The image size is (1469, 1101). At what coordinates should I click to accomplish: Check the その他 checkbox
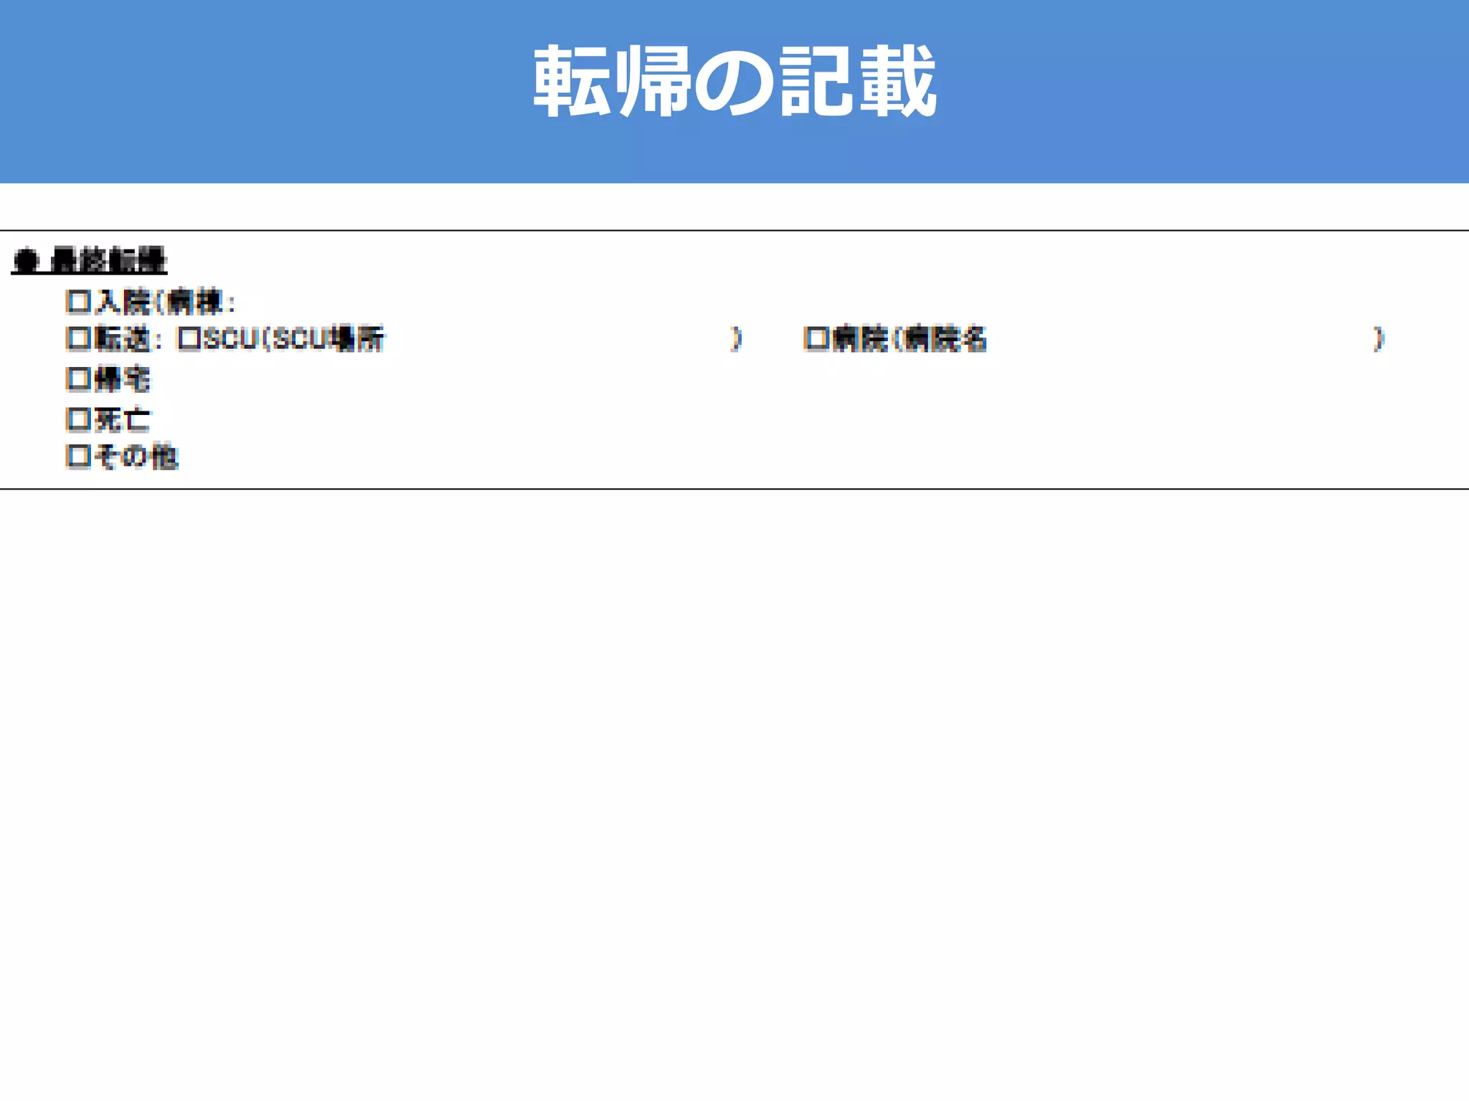tap(78, 456)
